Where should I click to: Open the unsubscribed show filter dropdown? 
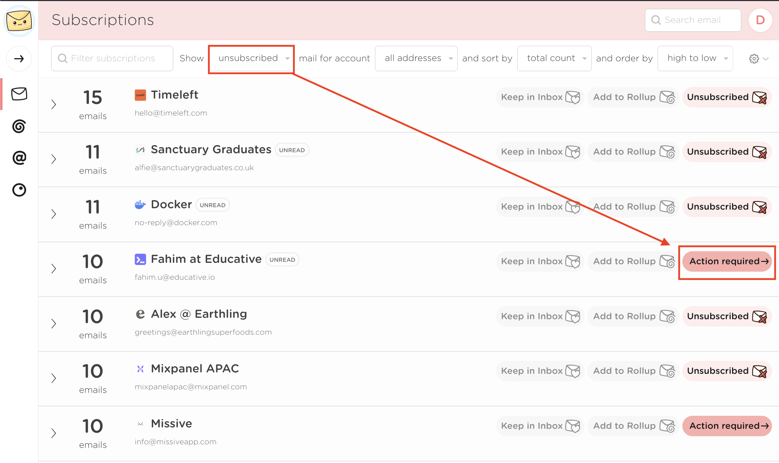tap(252, 58)
